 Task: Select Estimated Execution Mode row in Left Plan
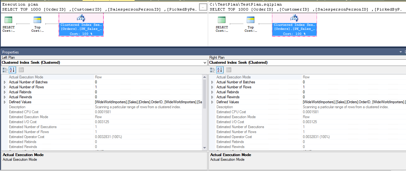tap(102, 117)
